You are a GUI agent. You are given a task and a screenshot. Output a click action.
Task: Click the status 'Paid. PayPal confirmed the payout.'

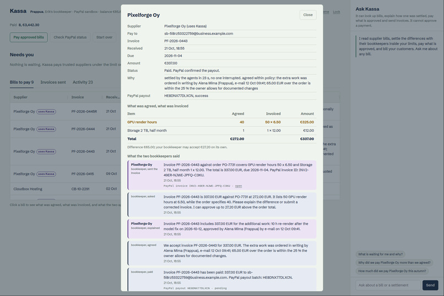192,71
